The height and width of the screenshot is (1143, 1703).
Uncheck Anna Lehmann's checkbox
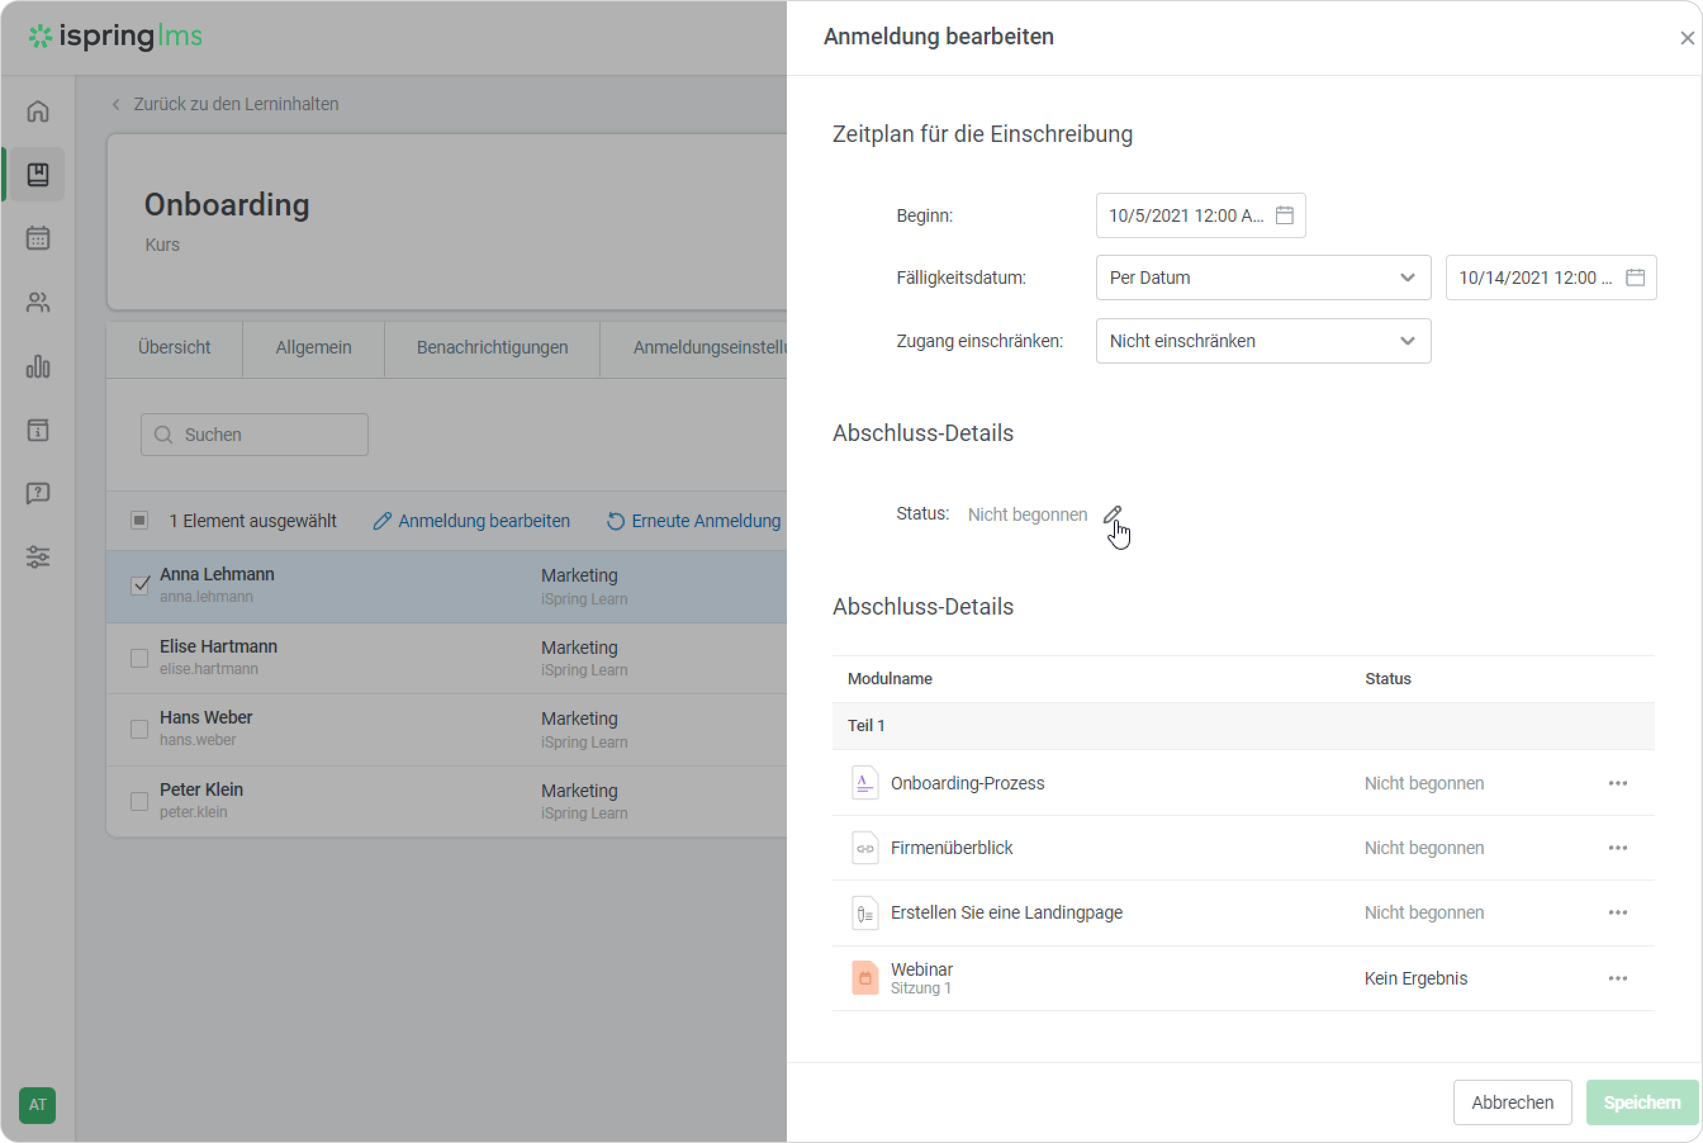tap(140, 585)
